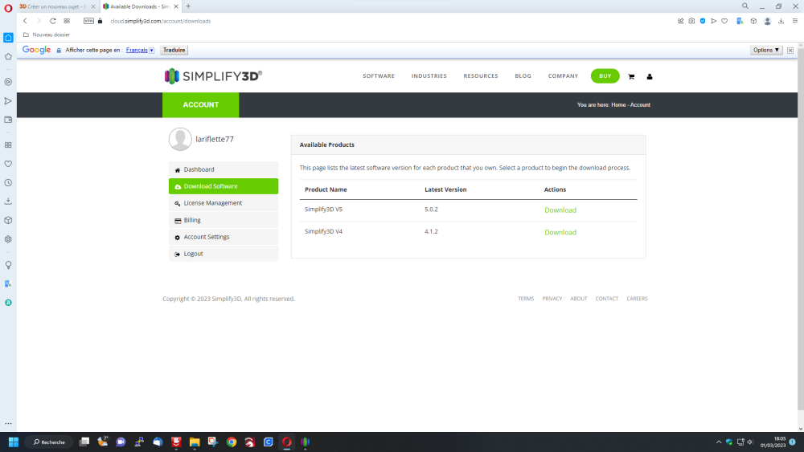
Task: Open the search tabs magnifier icon
Action: (x=745, y=6)
